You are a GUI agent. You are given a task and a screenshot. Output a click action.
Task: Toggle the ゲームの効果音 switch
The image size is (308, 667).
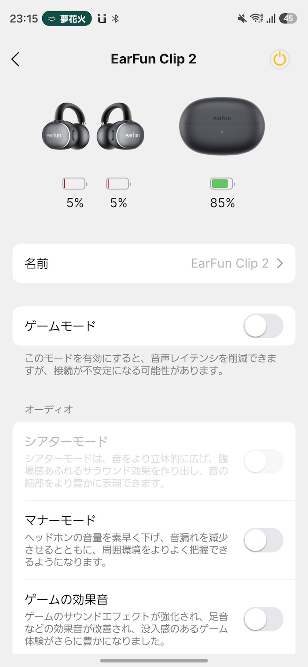coord(263,619)
